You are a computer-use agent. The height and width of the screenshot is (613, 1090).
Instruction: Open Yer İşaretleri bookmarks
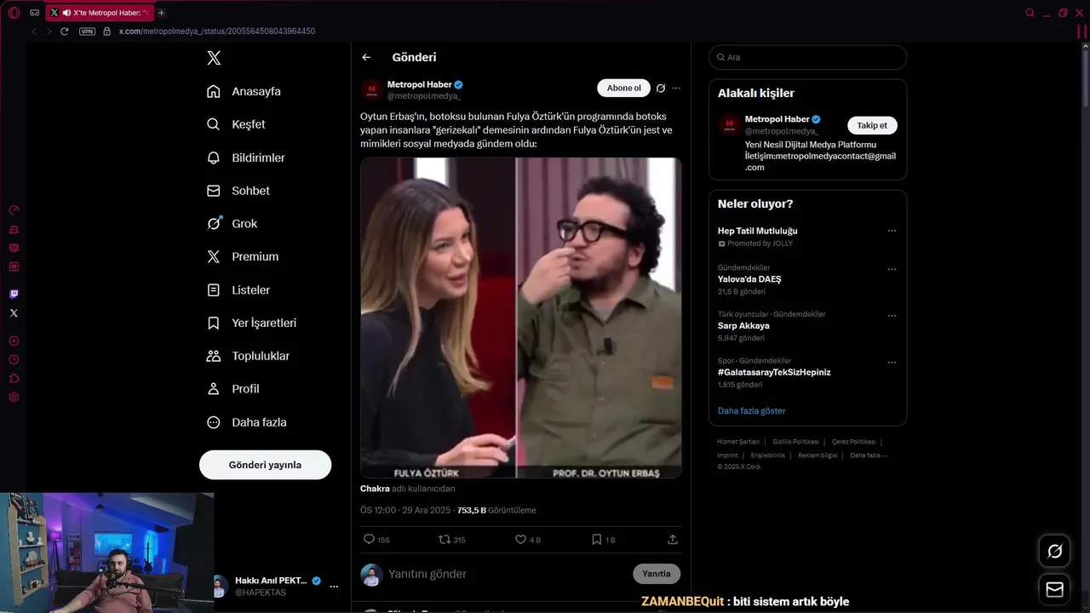point(252,323)
